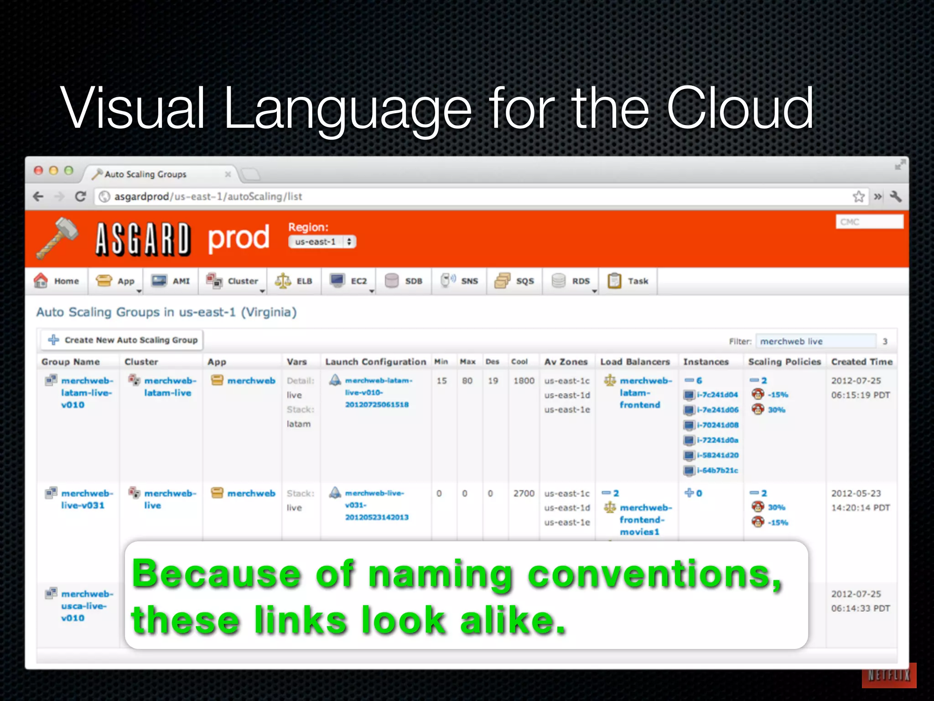Sort by Launch Configuration column header

375,362
